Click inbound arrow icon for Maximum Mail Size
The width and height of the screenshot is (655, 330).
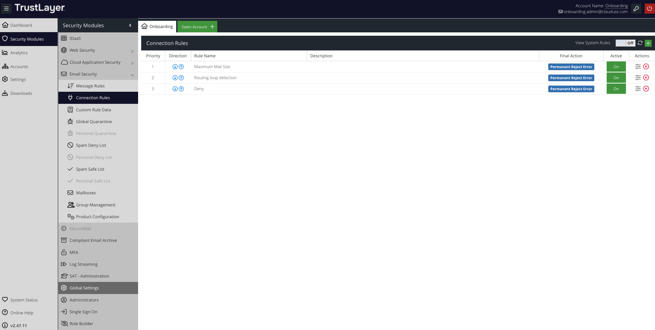pos(175,67)
